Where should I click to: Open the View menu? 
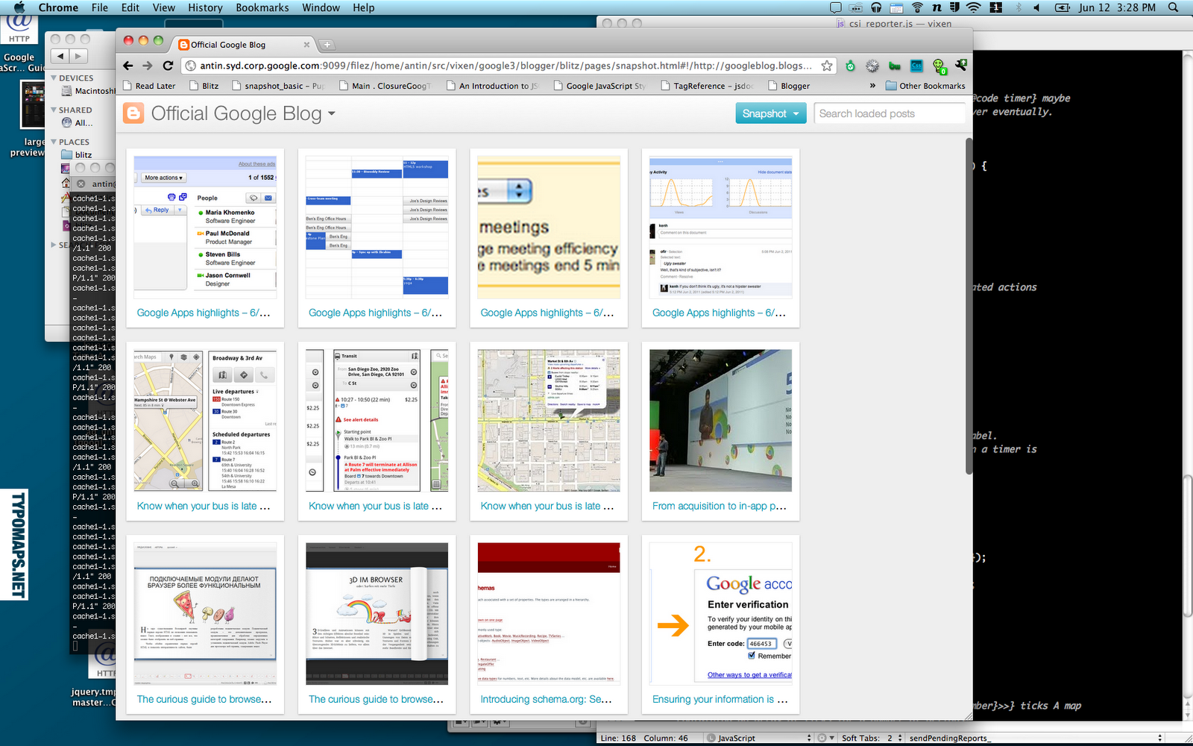164,7
